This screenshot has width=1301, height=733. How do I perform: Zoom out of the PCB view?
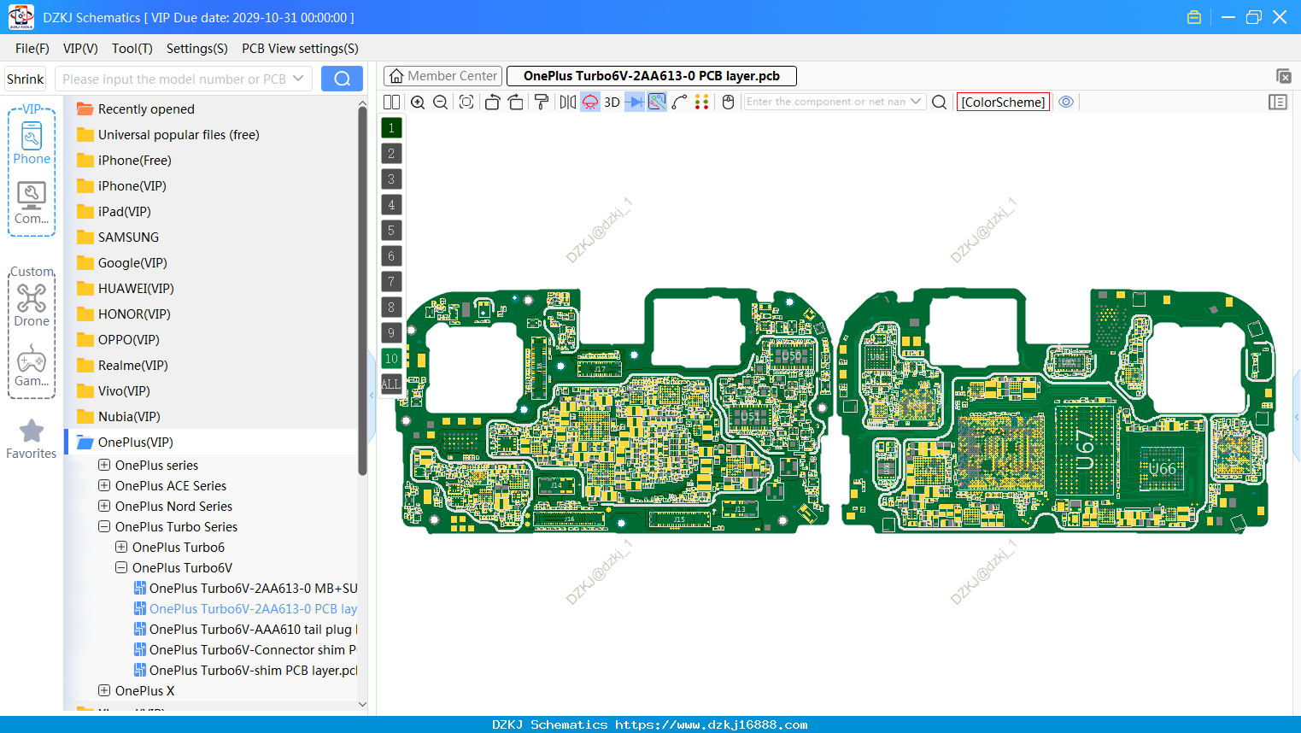tap(441, 102)
